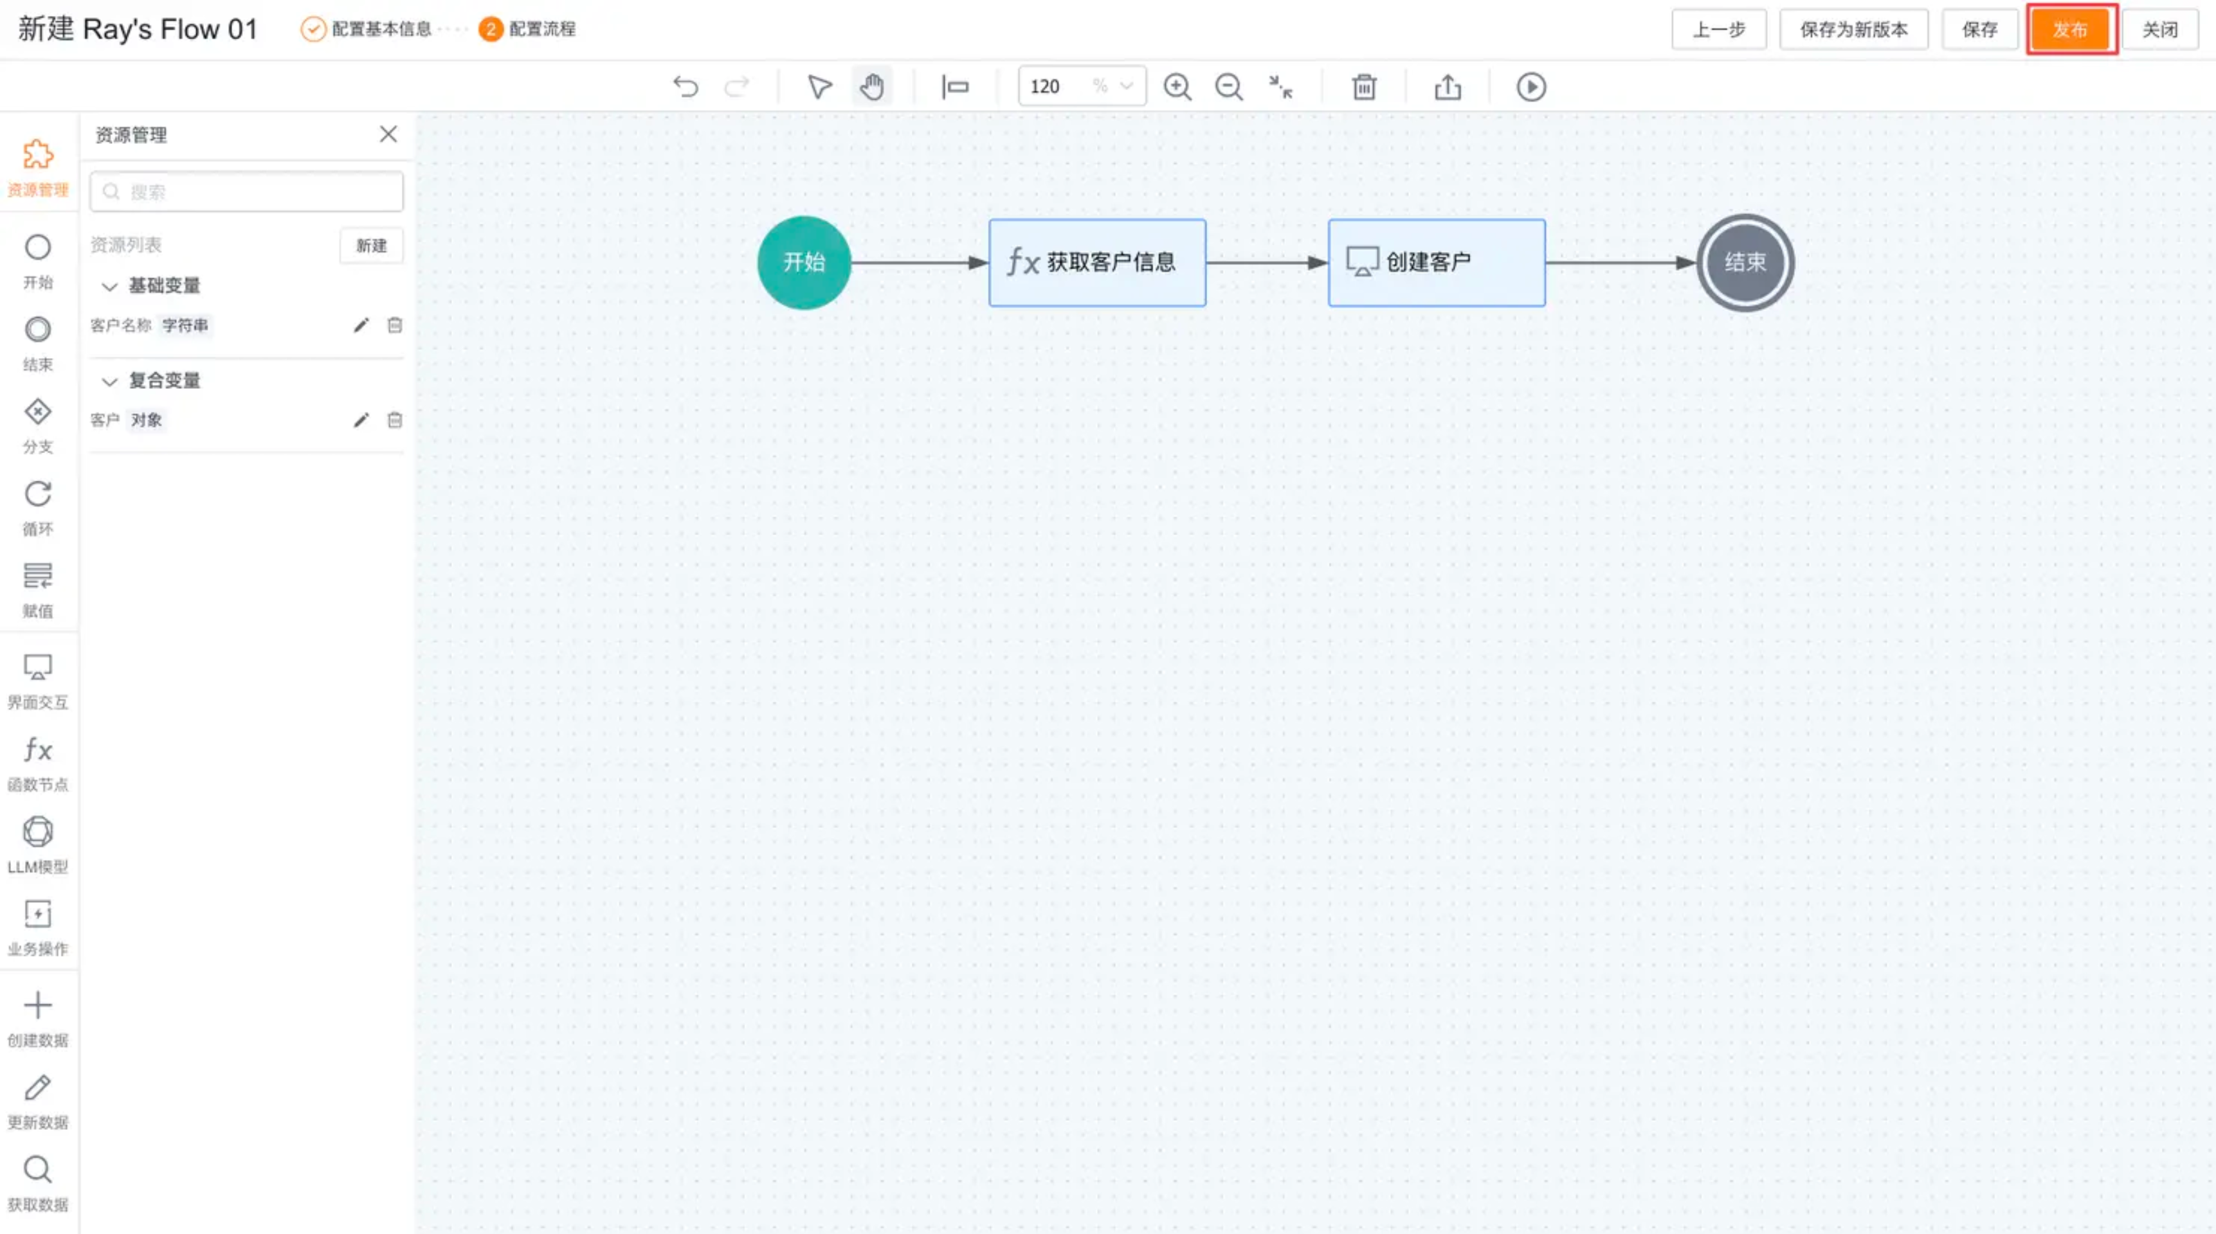Select the pointer selection tool
The width and height of the screenshot is (2216, 1234).
[819, 87]
